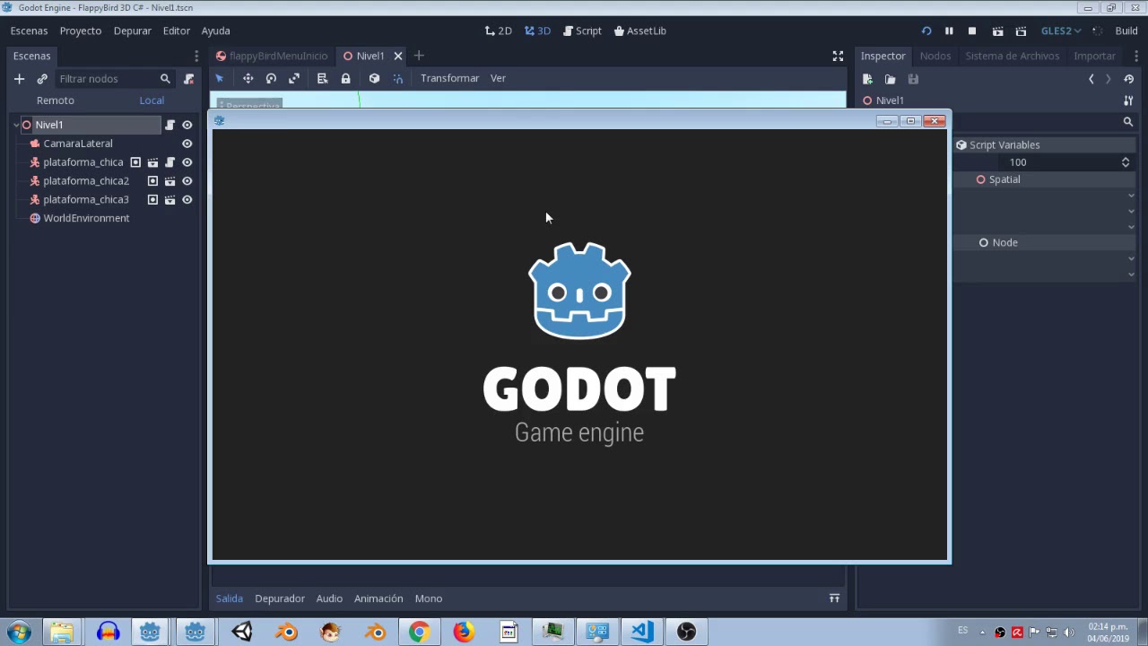Reload the running project
Screen dimensions: 1148x646
(x=926, y=31)
